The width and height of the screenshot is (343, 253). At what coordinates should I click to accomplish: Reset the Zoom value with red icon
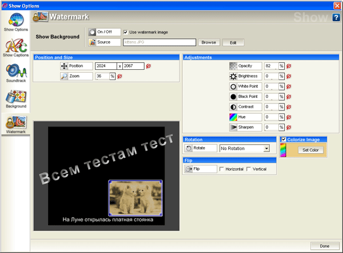click(x=119, y=76)
